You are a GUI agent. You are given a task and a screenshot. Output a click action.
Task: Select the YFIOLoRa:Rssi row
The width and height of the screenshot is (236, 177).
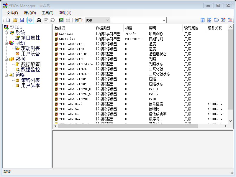coord(140,104)
